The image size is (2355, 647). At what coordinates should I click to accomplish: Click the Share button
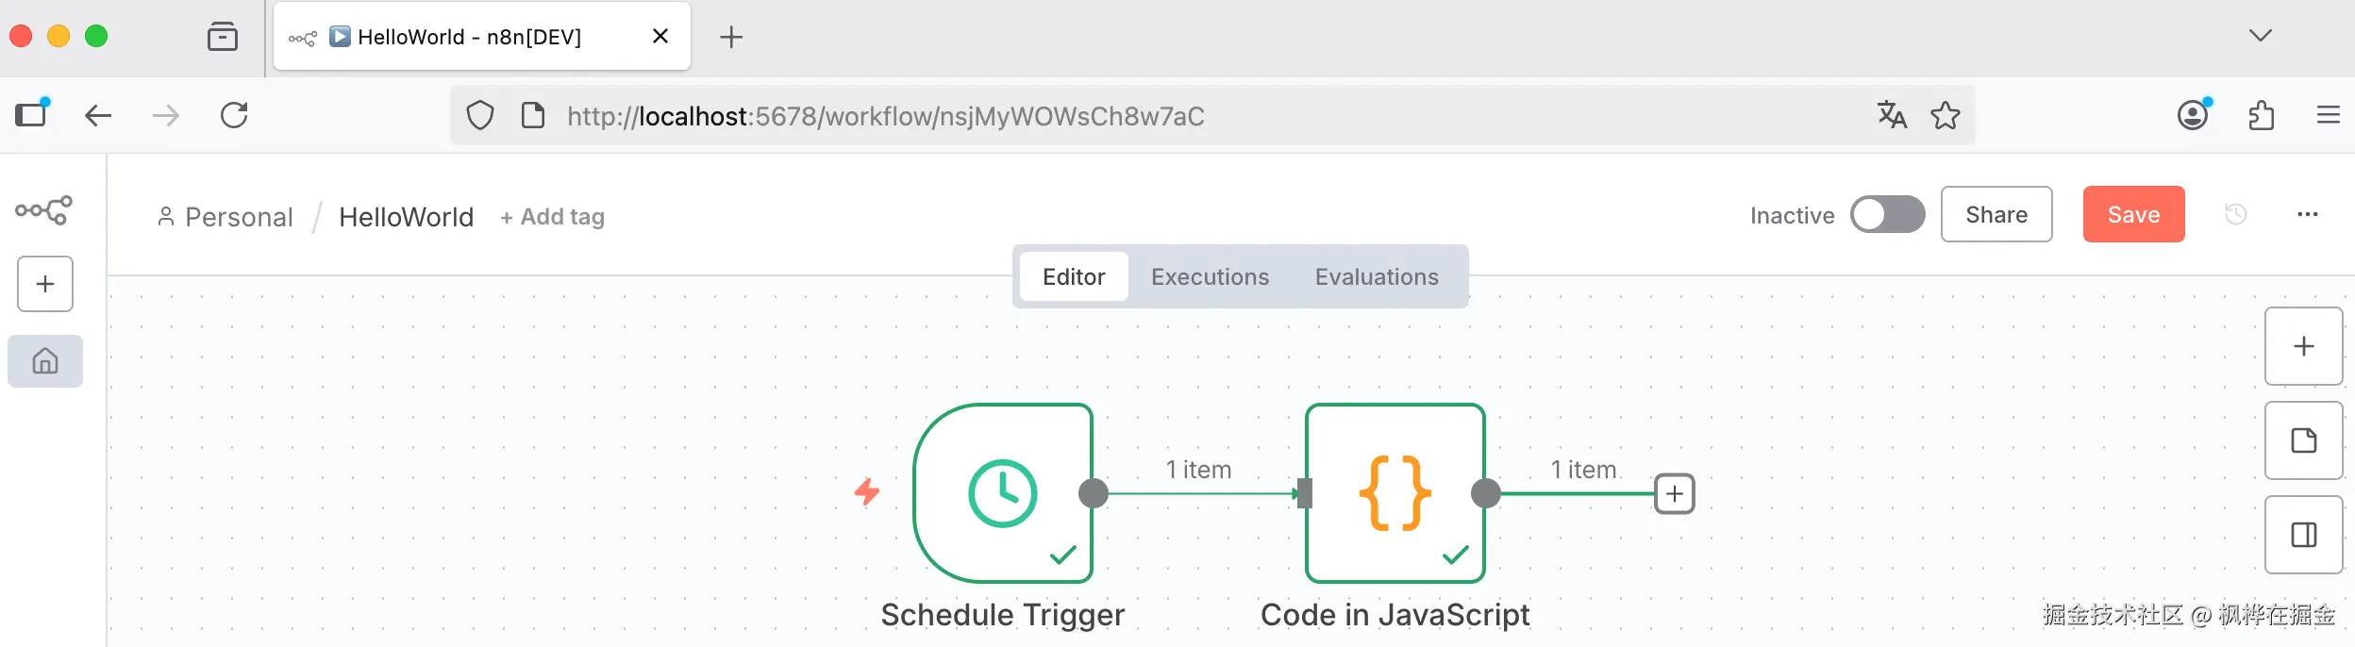point(1996,215)
